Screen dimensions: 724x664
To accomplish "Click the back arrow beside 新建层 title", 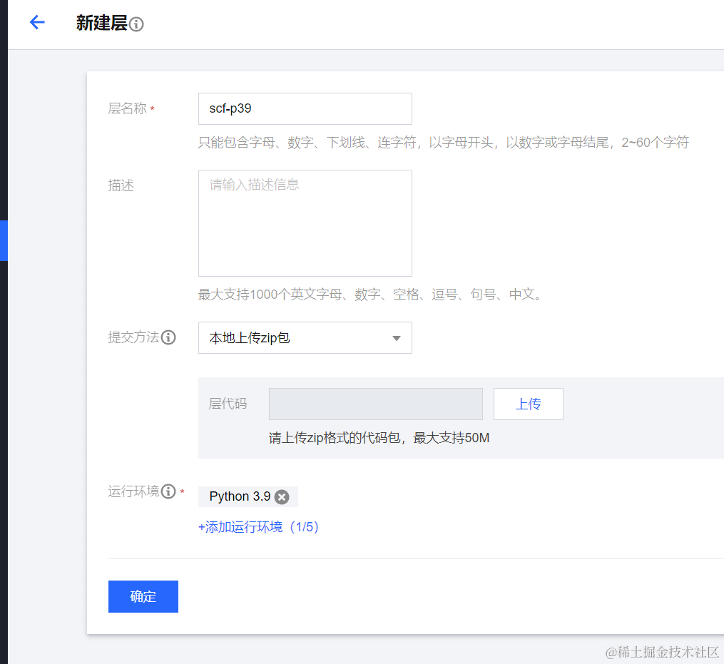I will tap(36, 22).
